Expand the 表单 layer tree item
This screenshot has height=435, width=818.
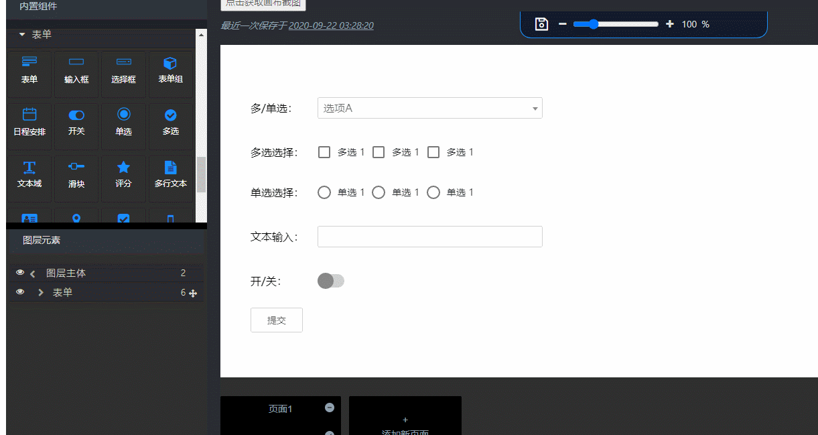pos(41,292)
